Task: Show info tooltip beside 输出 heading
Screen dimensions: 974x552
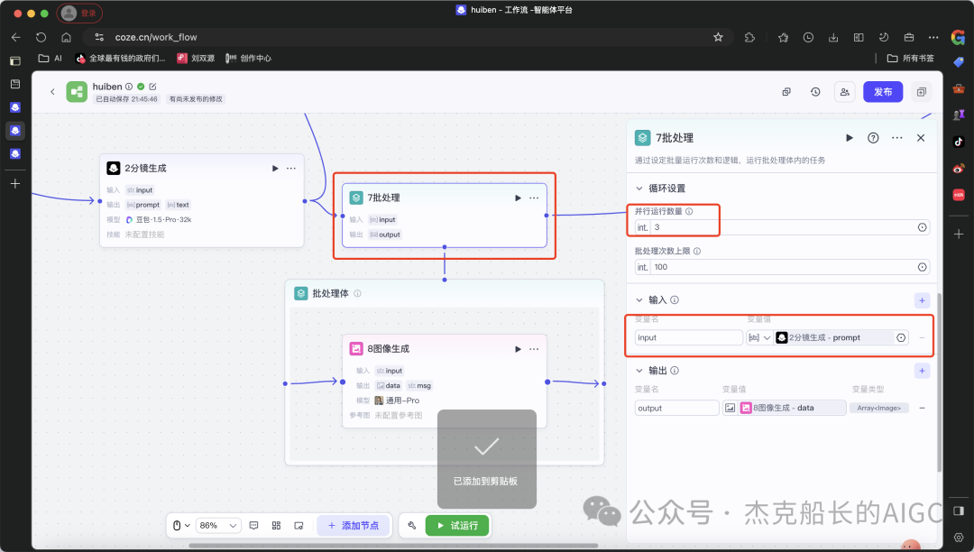Action: [675, 371]
